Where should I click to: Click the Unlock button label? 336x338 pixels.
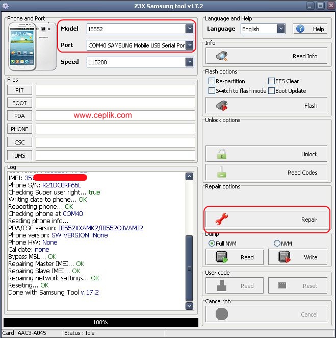[309, 154]
